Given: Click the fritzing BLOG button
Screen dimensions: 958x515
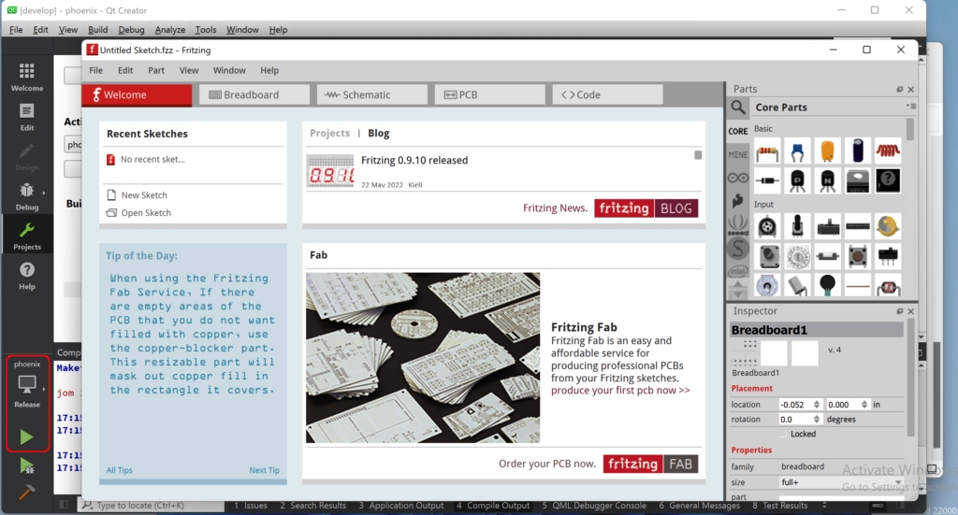Looking at the screenshot, I should [x=646, y=208].
